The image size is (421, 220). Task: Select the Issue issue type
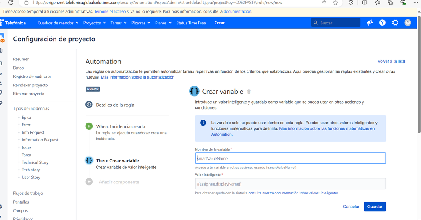26,147
